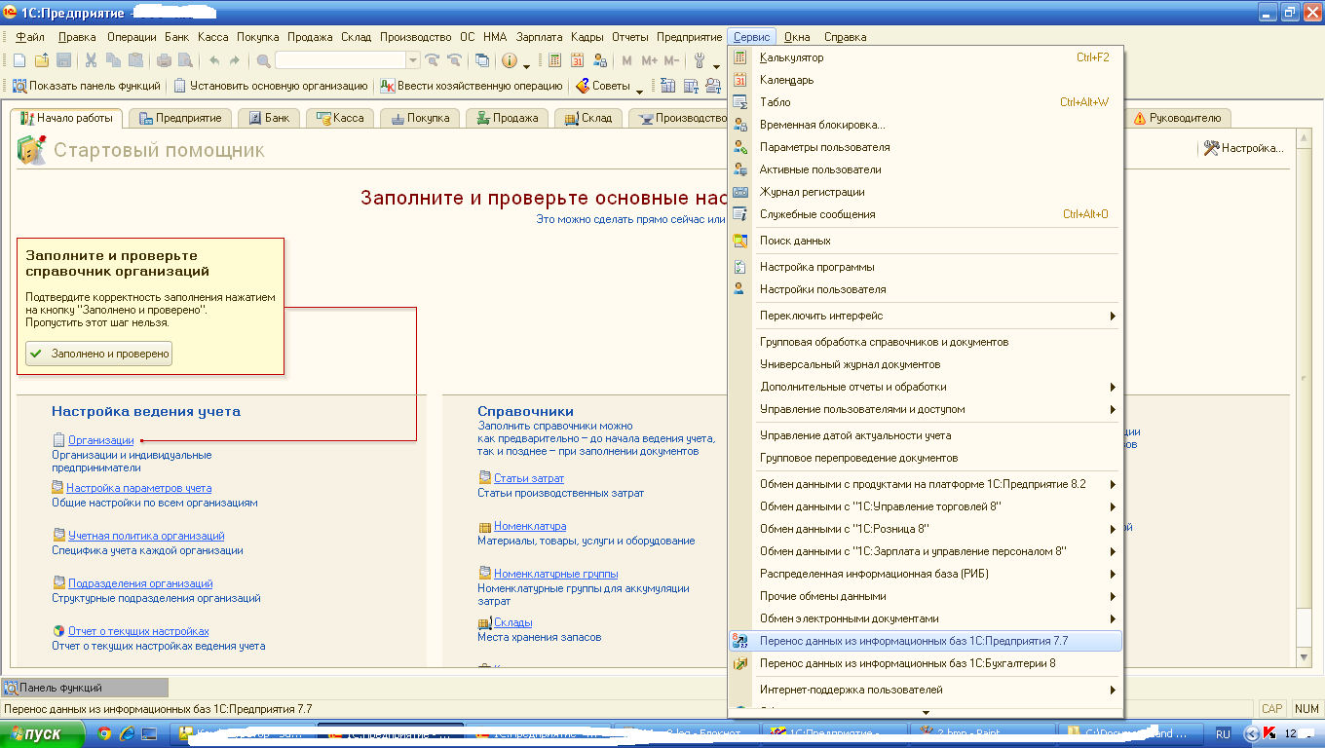Screen dimensions: 1325x748
Task: Click the Настройка программы menu icon
Action: click(x=740, y=267)
